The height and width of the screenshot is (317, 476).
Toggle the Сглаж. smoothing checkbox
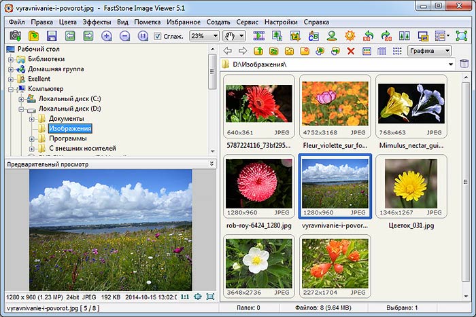click(x=158, y=35)
